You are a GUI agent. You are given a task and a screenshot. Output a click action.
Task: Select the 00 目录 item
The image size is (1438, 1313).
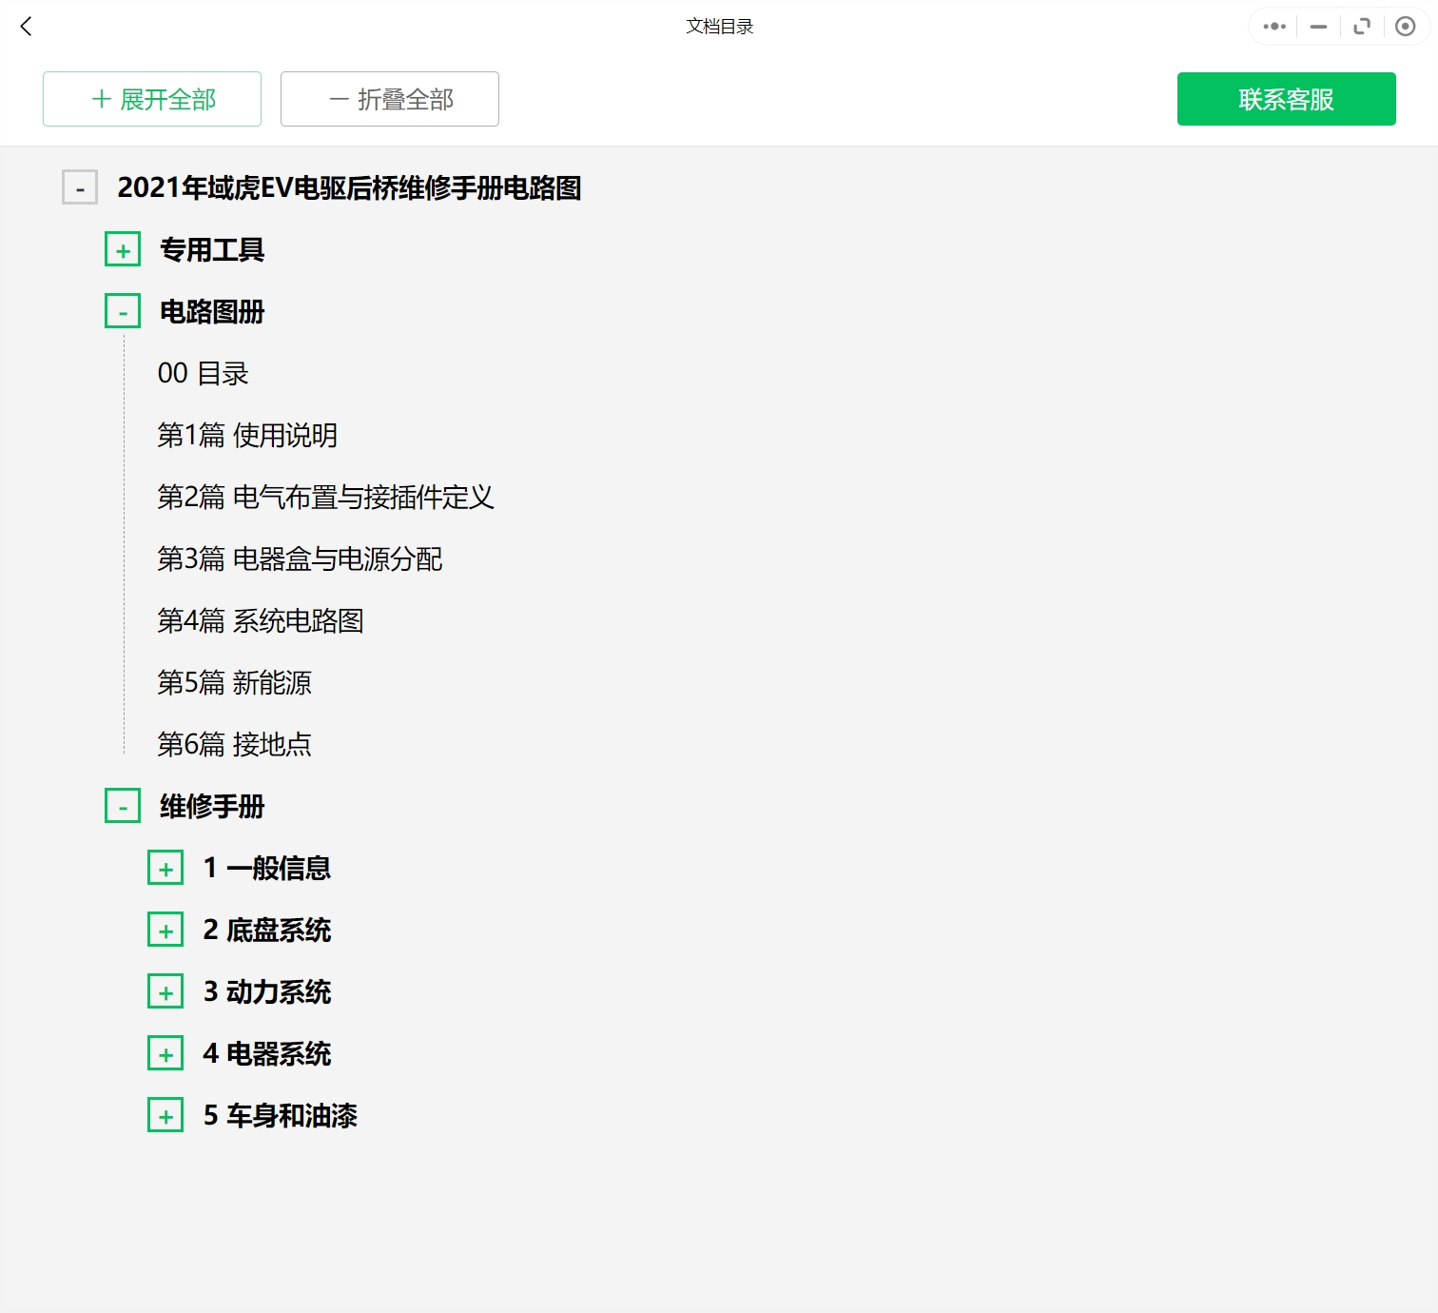click(x=203, y=374)
